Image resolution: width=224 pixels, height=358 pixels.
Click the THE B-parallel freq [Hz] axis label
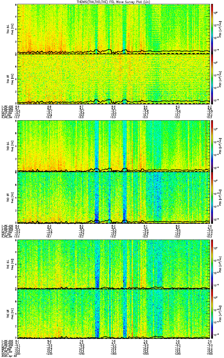pyautogui.click(x=12, y=314)
